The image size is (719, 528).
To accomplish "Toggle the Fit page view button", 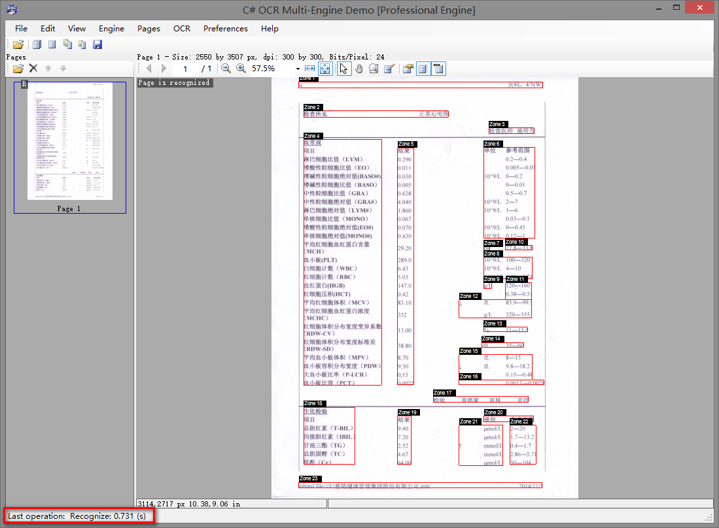I will pyautogui.click(x=324, y=69).
